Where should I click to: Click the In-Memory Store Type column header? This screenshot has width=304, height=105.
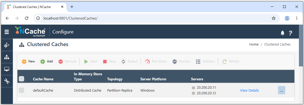(x=88, y=77)
